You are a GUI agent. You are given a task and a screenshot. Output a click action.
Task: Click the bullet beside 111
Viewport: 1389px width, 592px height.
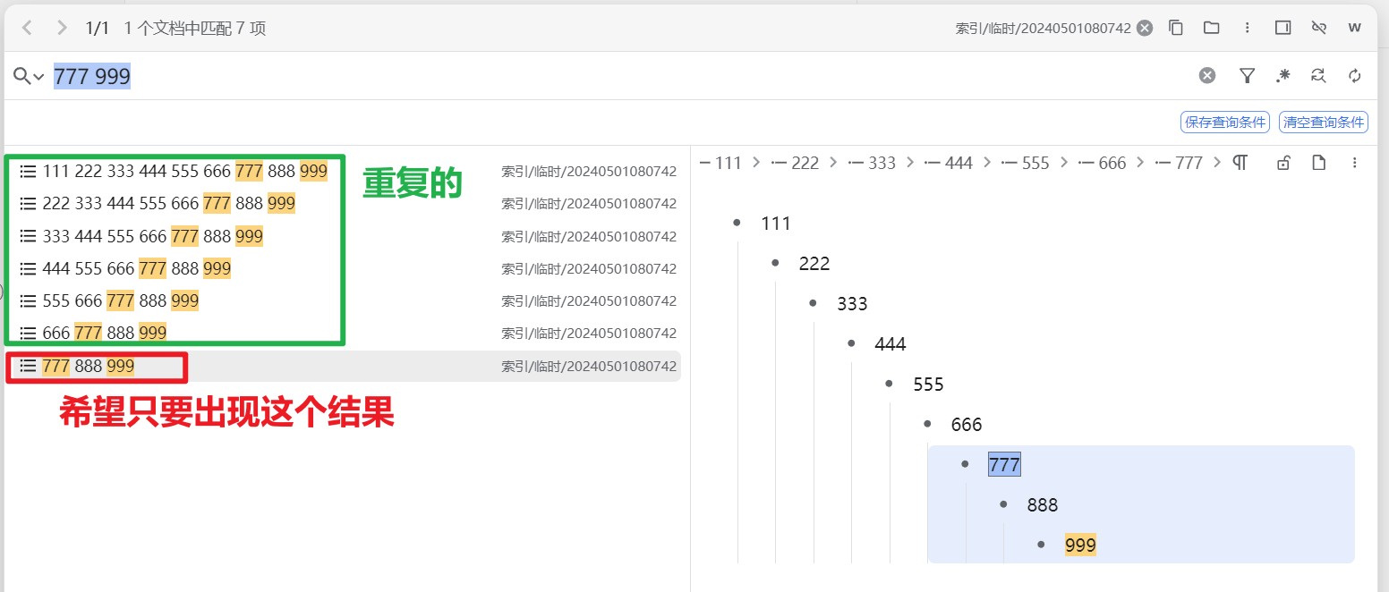tap(737, 222)
